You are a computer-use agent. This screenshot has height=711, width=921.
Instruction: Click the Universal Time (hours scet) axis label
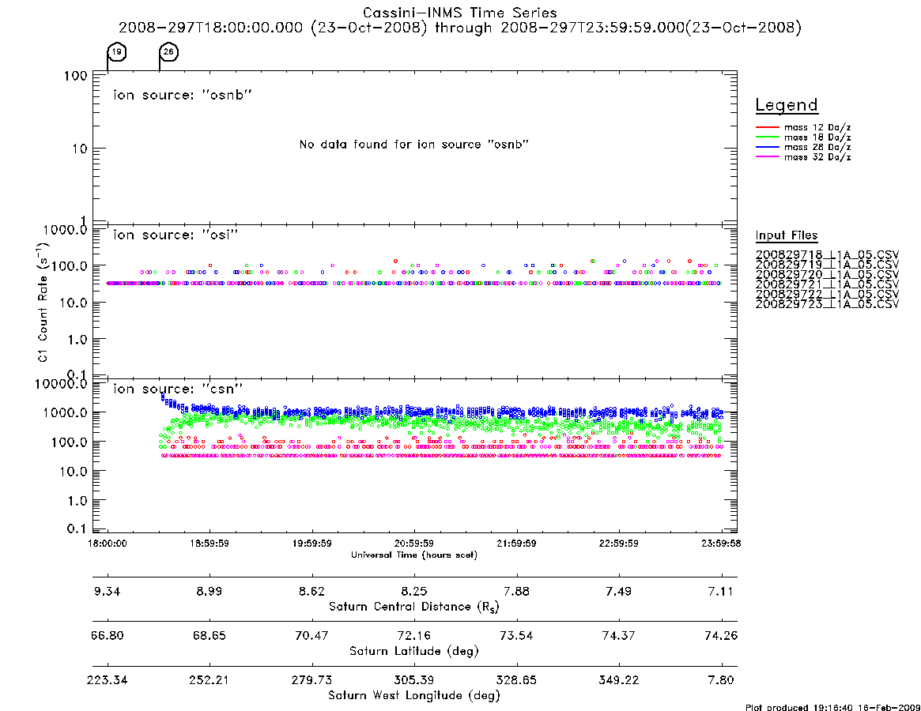(x=414, y=555)
